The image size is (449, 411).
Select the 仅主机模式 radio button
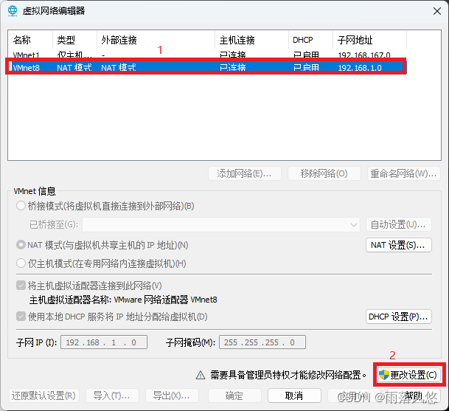coord(21,263)
